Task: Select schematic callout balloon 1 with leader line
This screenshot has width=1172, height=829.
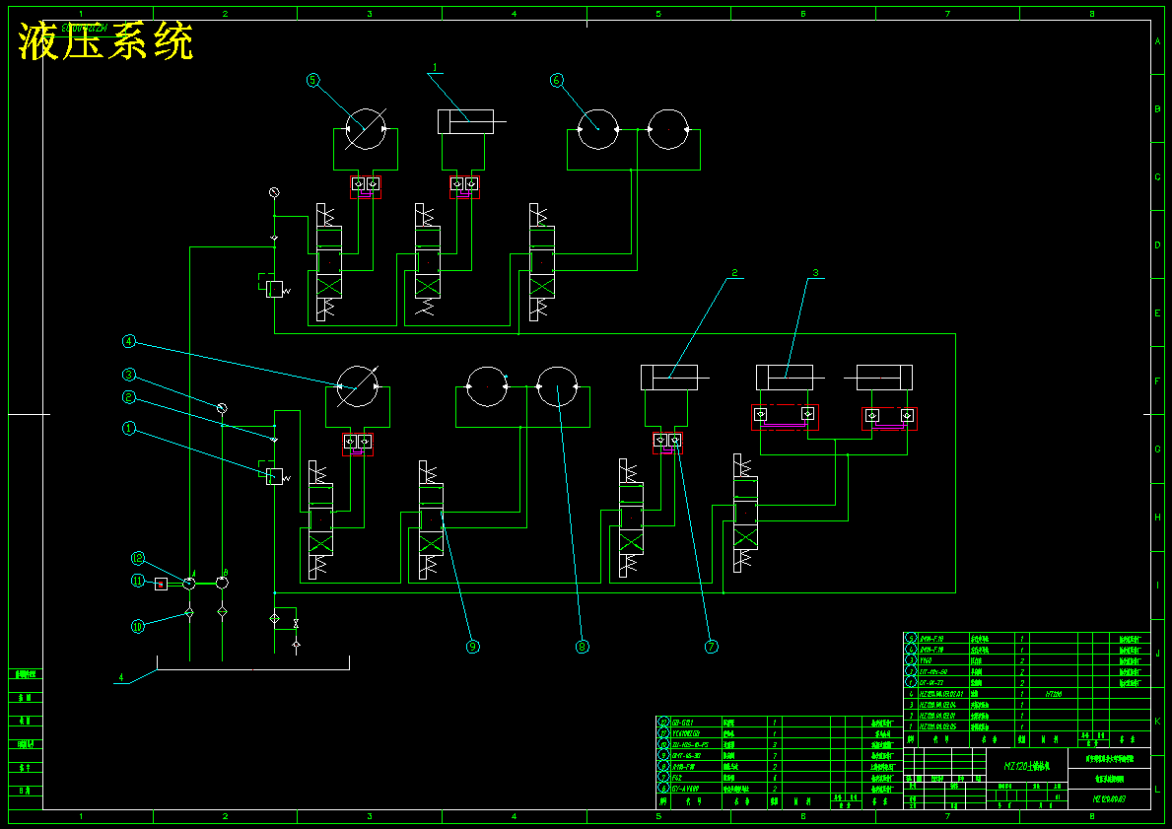Action: pyautogui.click(x=128, y=429)
